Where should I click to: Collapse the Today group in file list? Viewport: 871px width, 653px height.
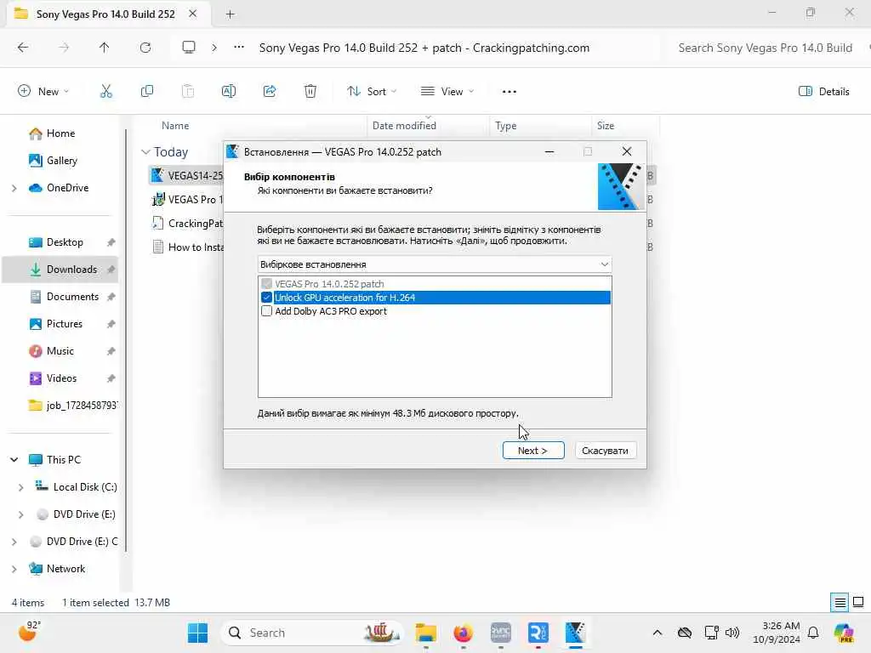pos(145,151)
